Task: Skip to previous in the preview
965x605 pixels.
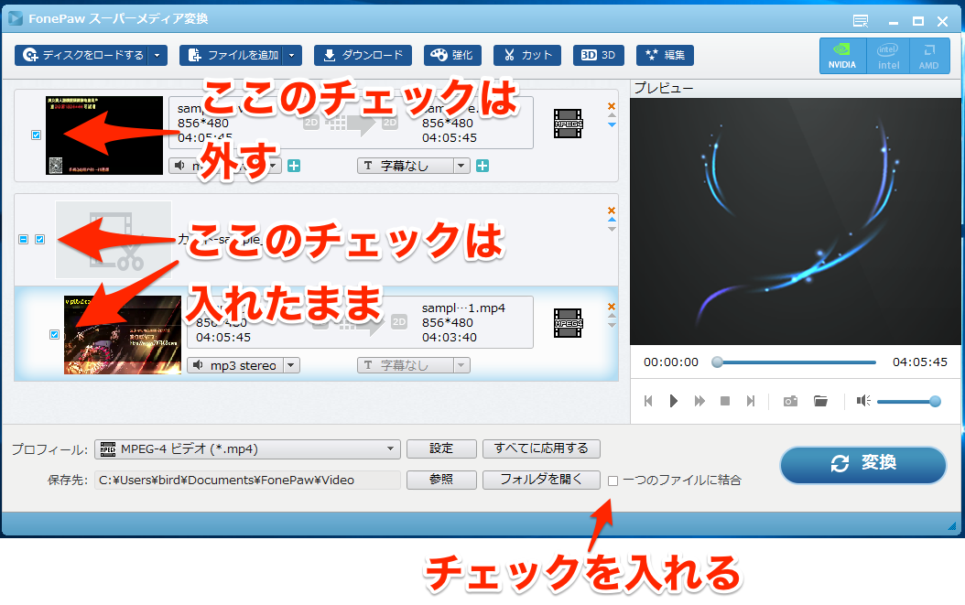Action: 648,401
